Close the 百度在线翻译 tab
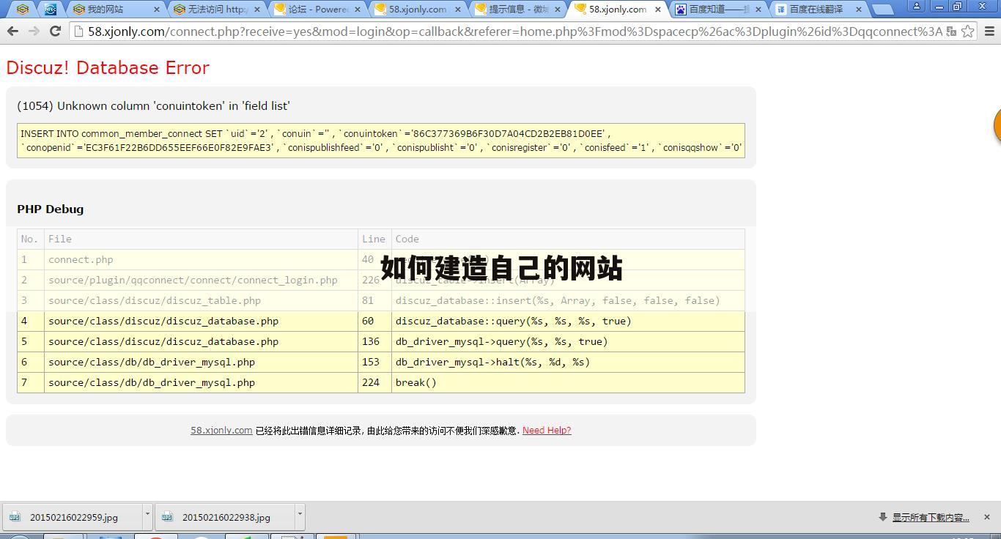Screen dimensions: 1001x539 (859, 10)
